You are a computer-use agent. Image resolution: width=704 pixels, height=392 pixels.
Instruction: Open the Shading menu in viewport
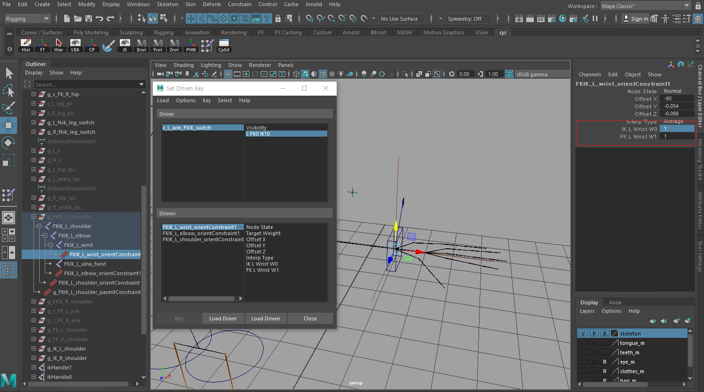(x=183, y=65)
